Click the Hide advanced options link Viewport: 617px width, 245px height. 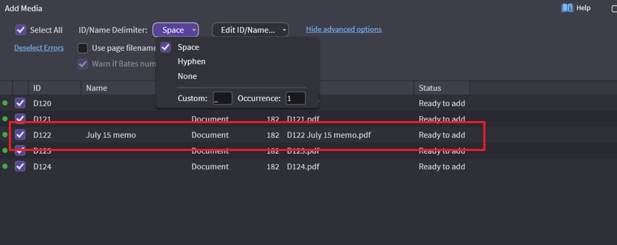(x=344, y=30)
